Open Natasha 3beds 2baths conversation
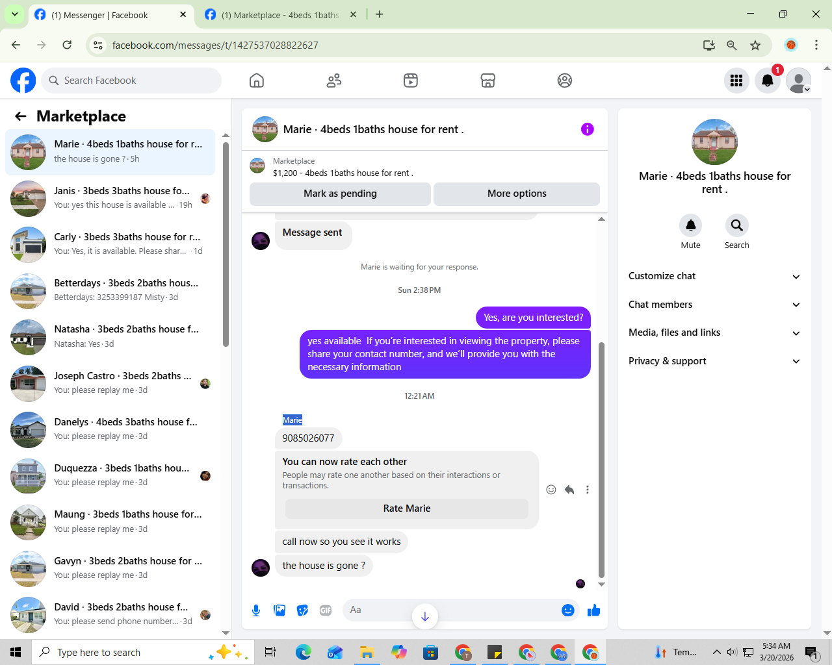832x665 pixels. coord(110,337)
